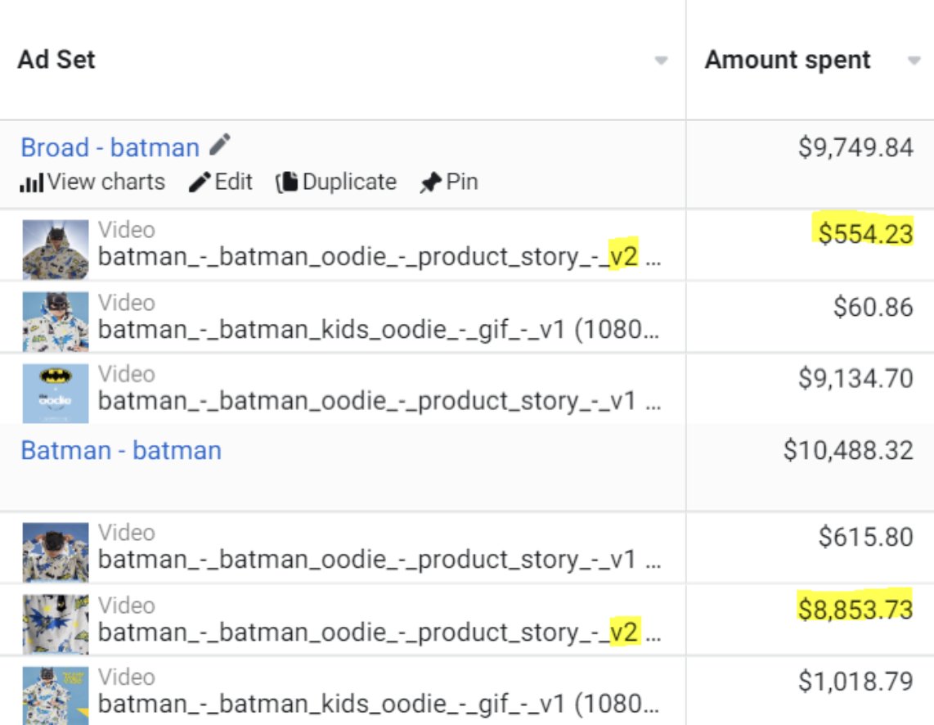The image size is (934, 725).
Task: Click the View charts text button
Action: [x=106, y=182]
